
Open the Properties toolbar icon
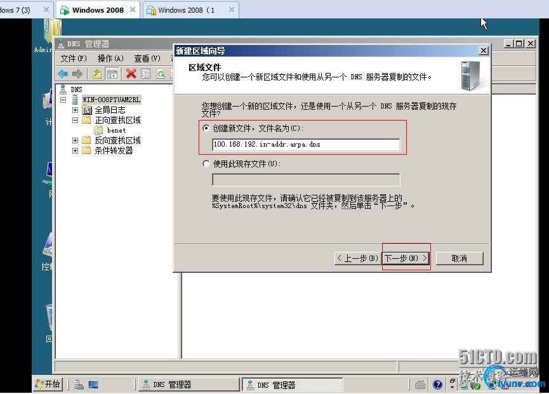145,74
